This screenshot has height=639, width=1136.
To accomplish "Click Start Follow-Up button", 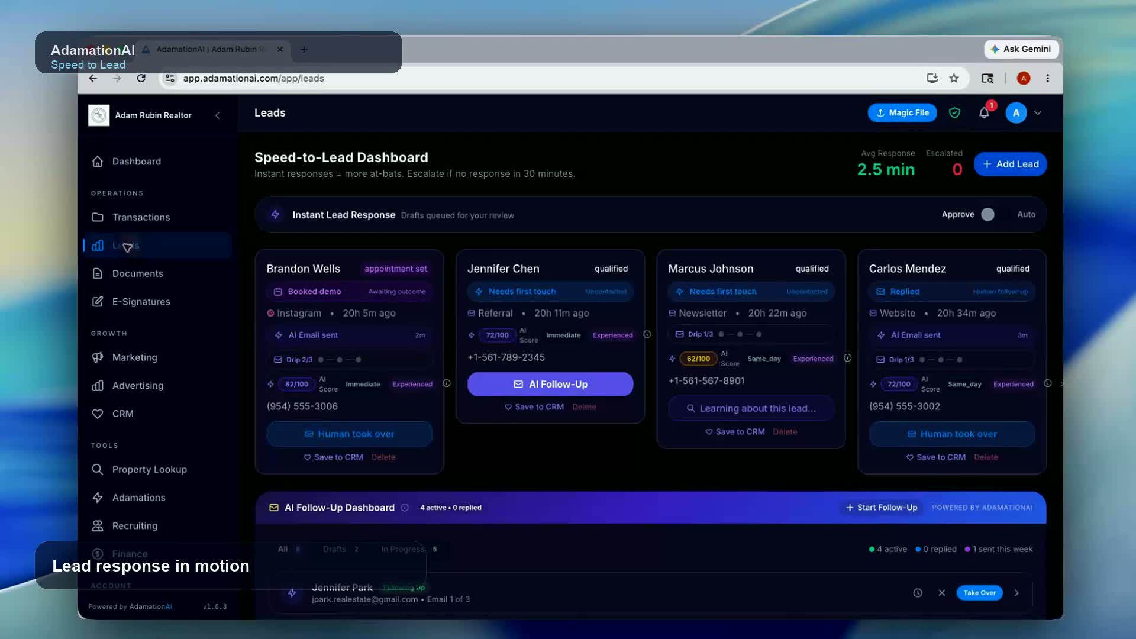I will point(881,508).
